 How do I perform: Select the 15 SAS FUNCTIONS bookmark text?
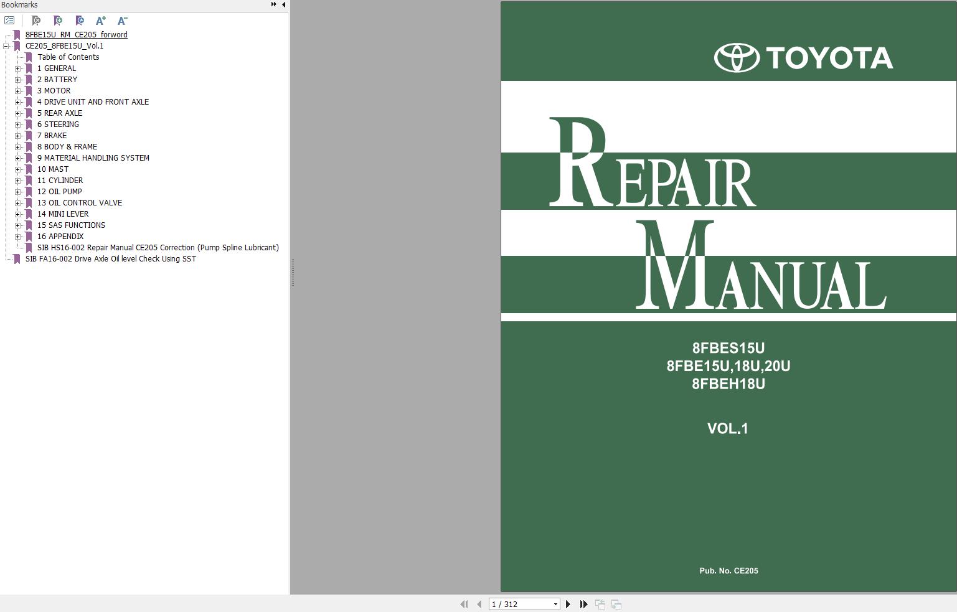[x=71, y=225]
